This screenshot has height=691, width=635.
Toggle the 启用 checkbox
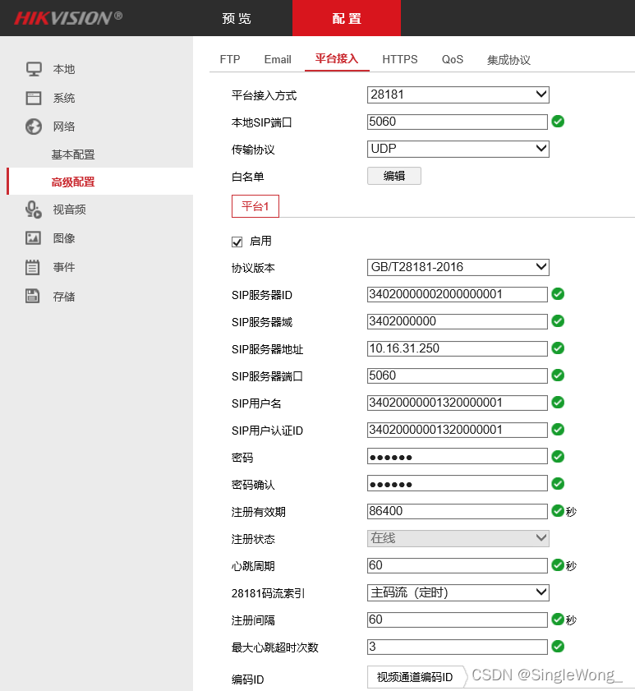coord(237,242)
